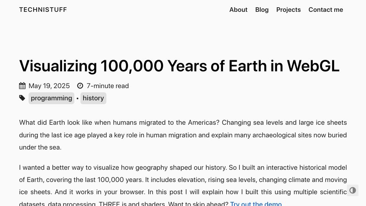Open the Projects page
366x206 pixels.
[x=289, y=10]
